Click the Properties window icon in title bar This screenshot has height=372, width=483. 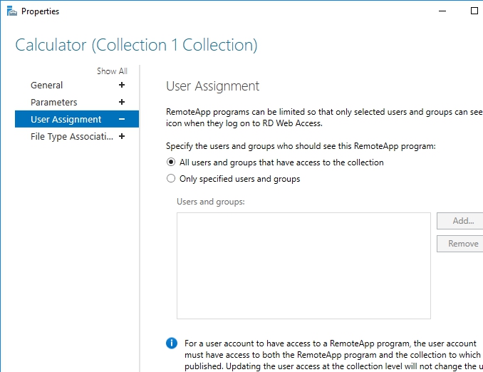[11, 11]
